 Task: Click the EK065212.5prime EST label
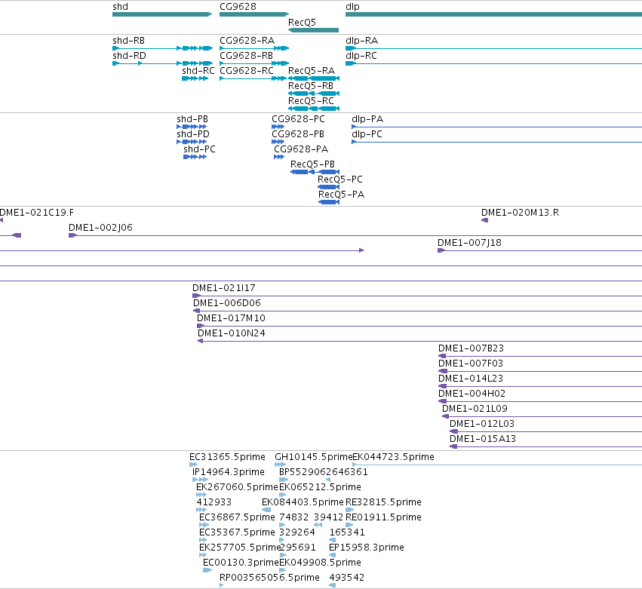pyautogui.click(x=320, y=487)
